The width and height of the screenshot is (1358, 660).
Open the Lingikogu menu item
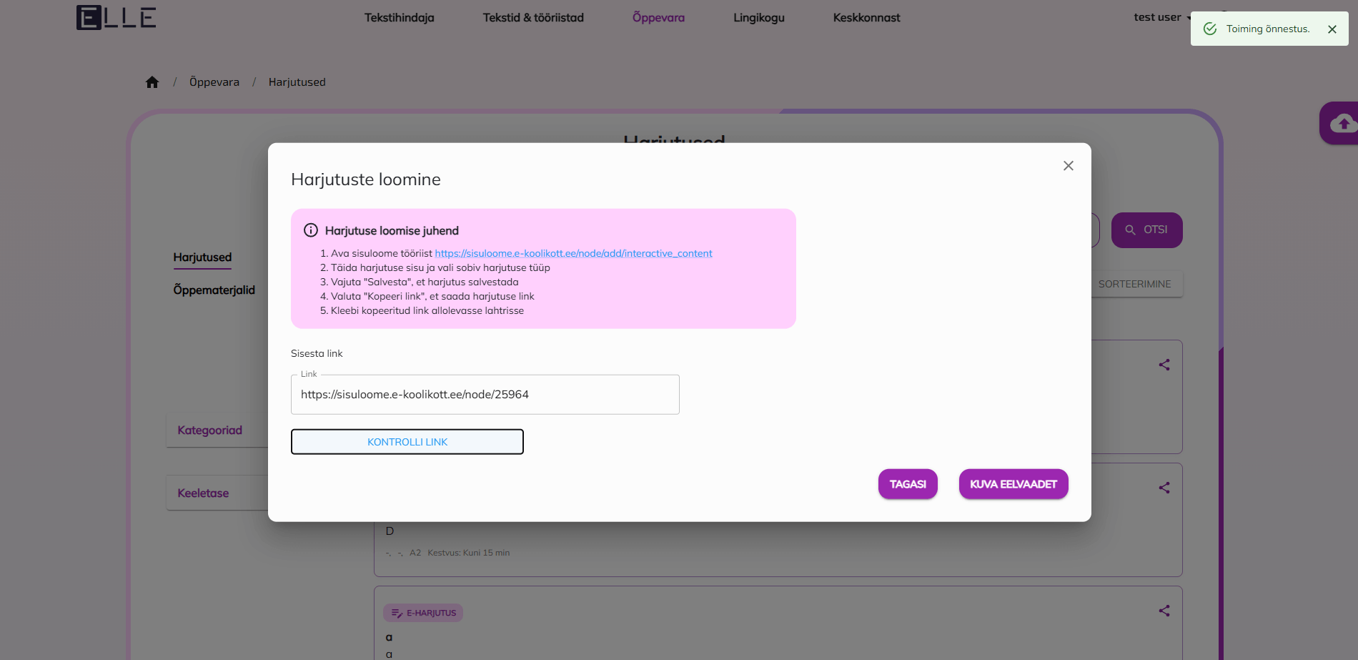point(758,17)
